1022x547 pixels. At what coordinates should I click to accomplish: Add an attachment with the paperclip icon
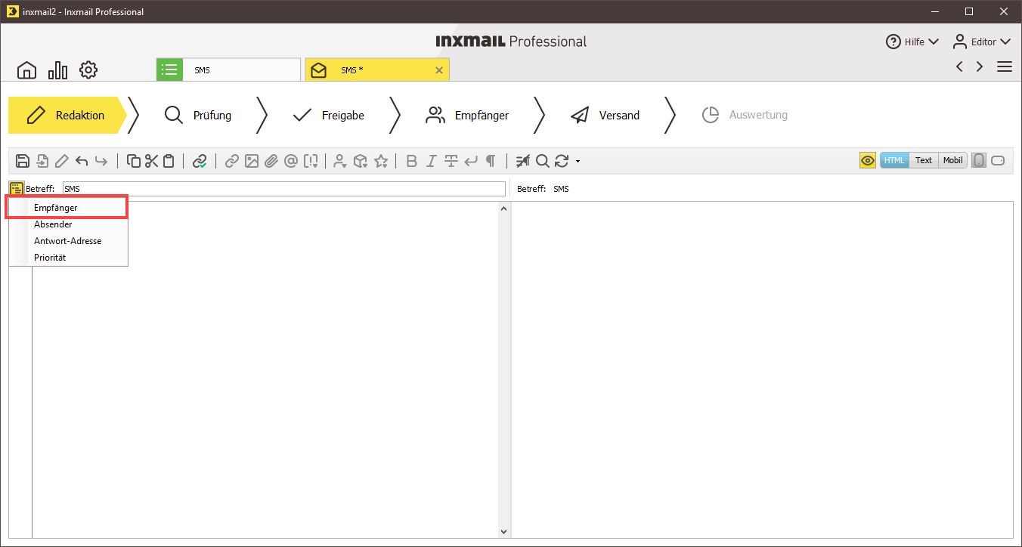pyautogui.click(x=271, y=161)
